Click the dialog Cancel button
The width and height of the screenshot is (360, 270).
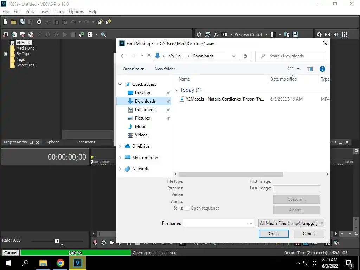(x=309, y=234)
